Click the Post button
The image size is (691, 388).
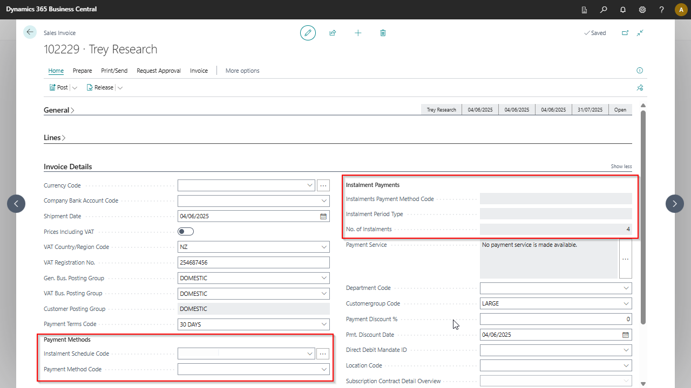(58, 87)
